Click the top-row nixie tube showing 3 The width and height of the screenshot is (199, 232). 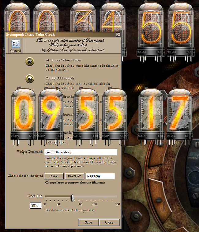[x=83, y=17]
